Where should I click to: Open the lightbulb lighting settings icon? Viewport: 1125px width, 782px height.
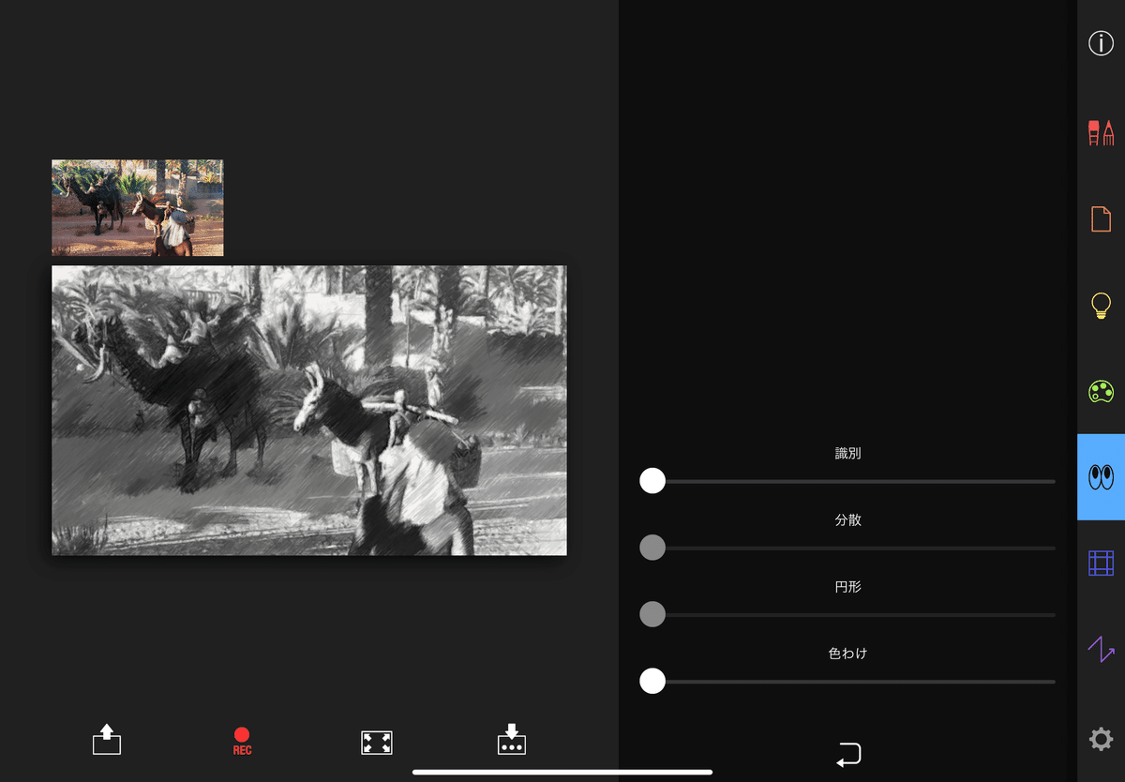(x=1101, y=306)
